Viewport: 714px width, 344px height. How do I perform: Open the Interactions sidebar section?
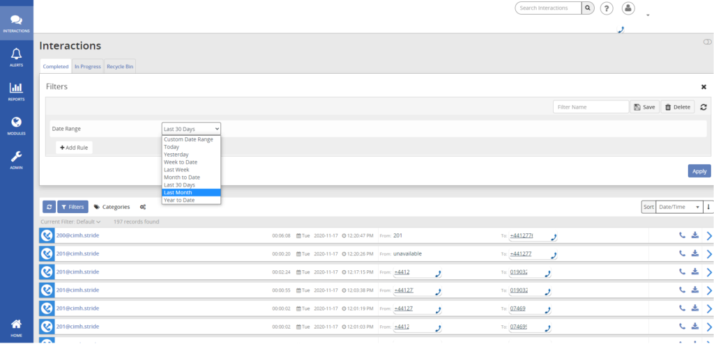[17, 23]
